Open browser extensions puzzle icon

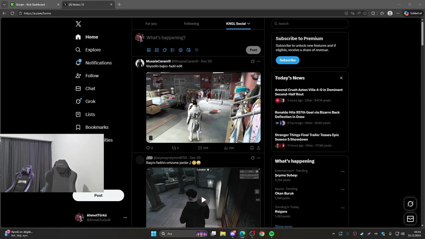coord(373,13)
